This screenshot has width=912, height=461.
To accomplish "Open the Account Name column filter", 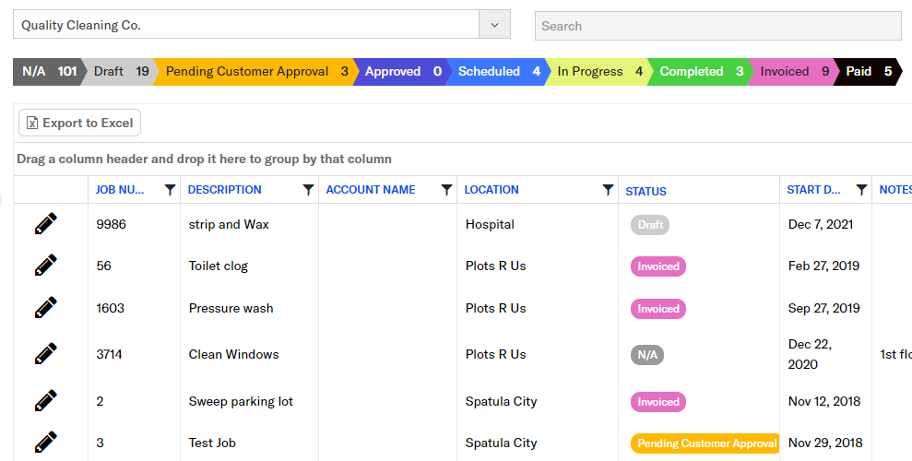I will [446, 190].
